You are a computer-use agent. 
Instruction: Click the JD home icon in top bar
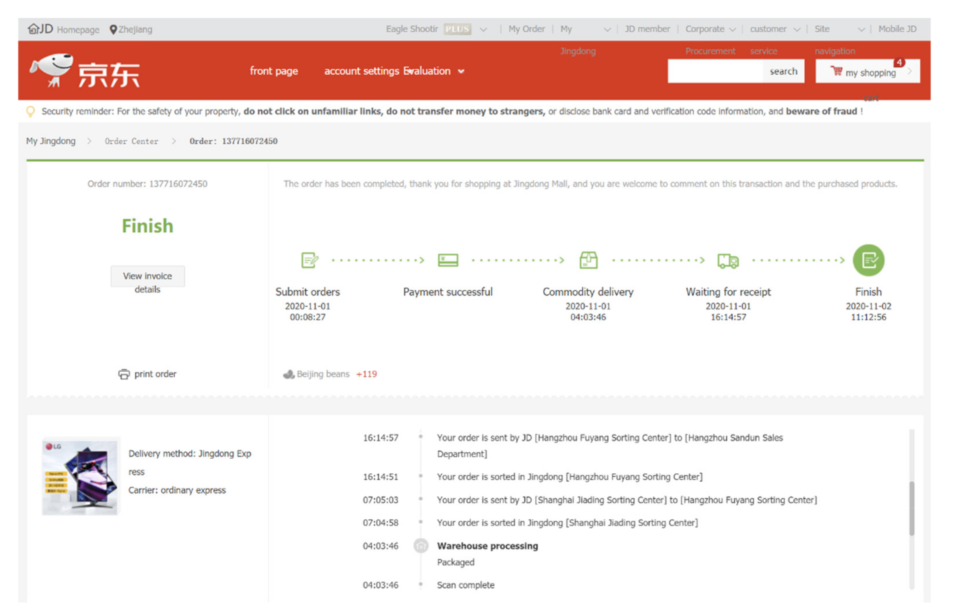point(33,29)
